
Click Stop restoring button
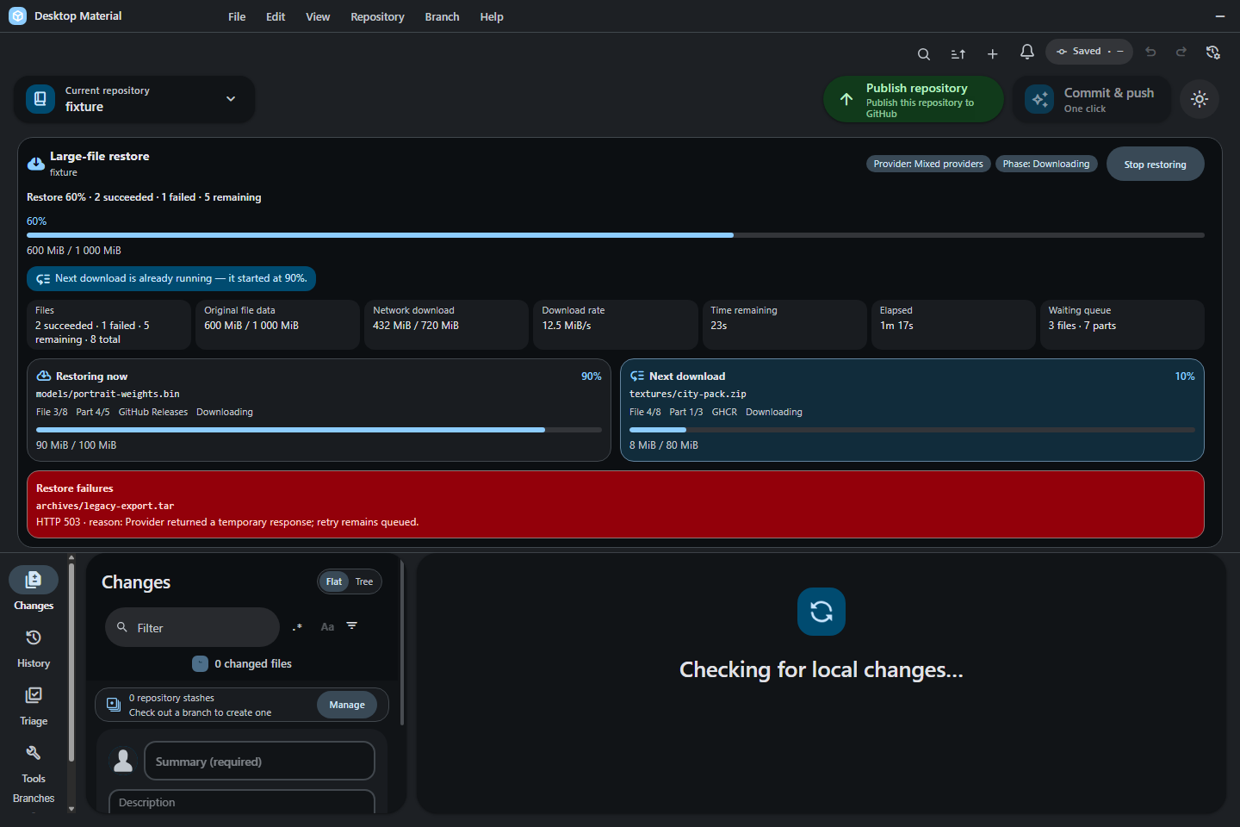[x=1155, y=164]
